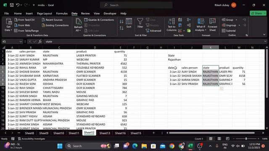The height and width of the screenshot is (151, 269).
Task: Sort Z to A descending
Action: click(x=121, y=28)
